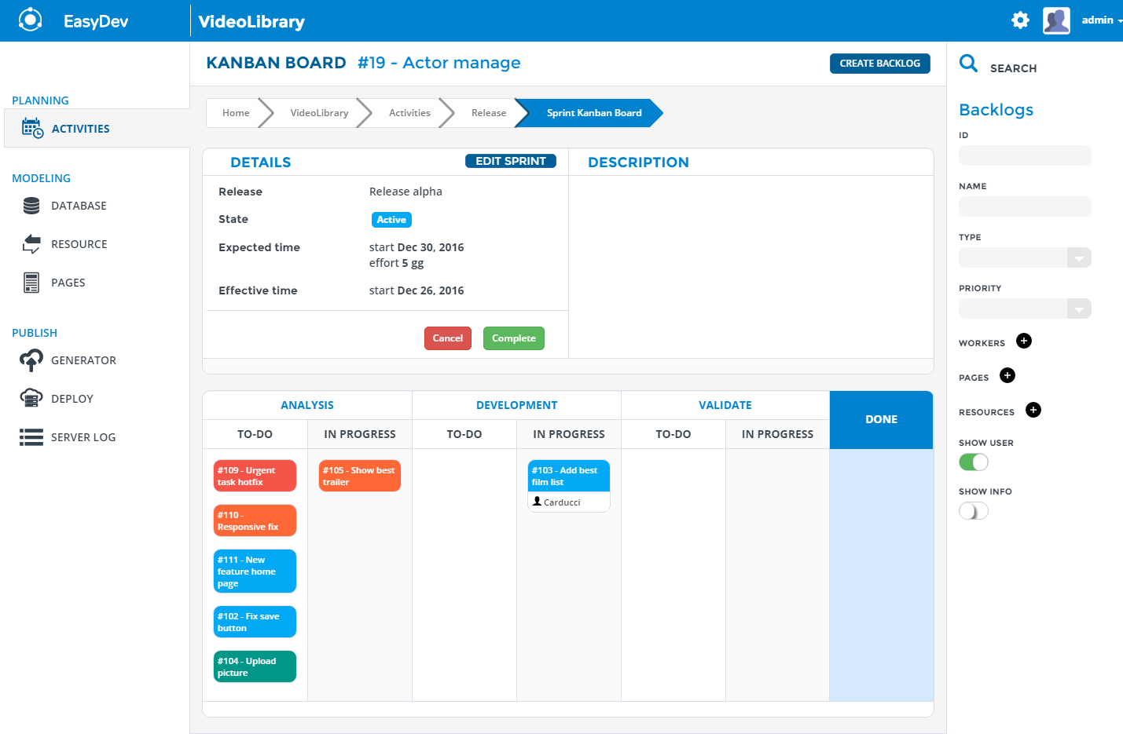The width and height of the screenshot is (1123, 734).
Task: Click the Pages document icon
Action: (31, 283)
